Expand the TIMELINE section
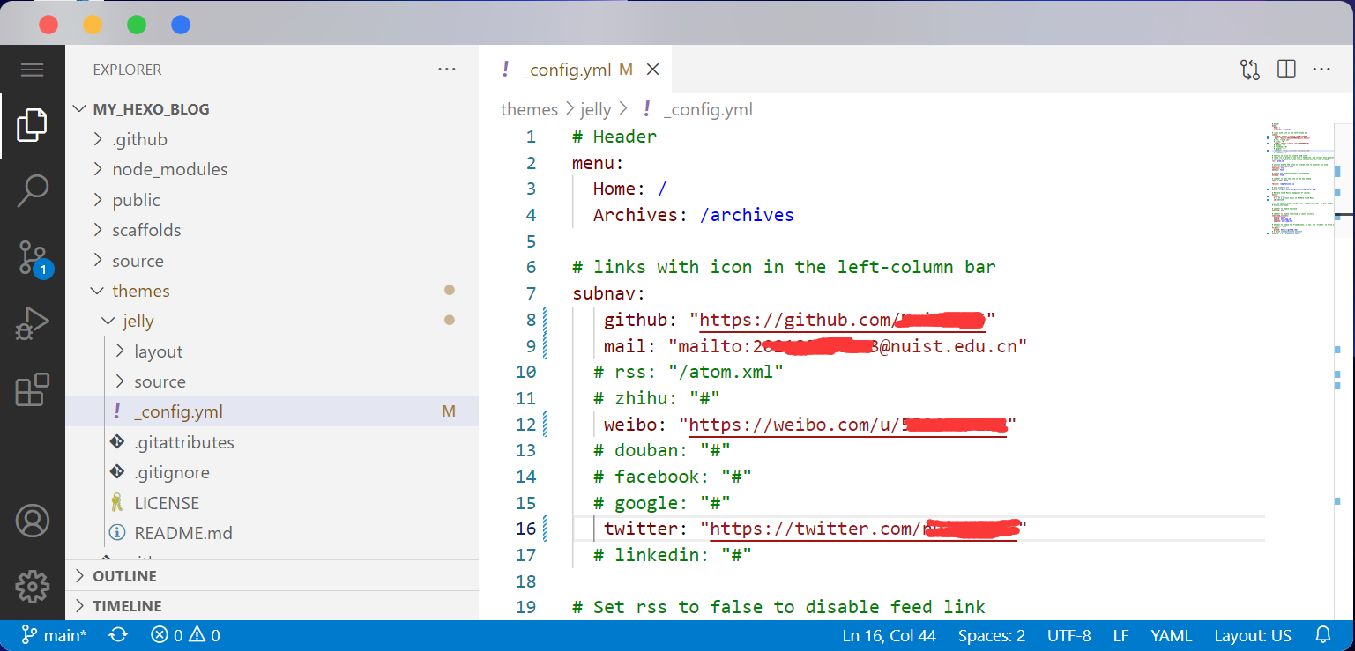 click(x=127, y=606)
